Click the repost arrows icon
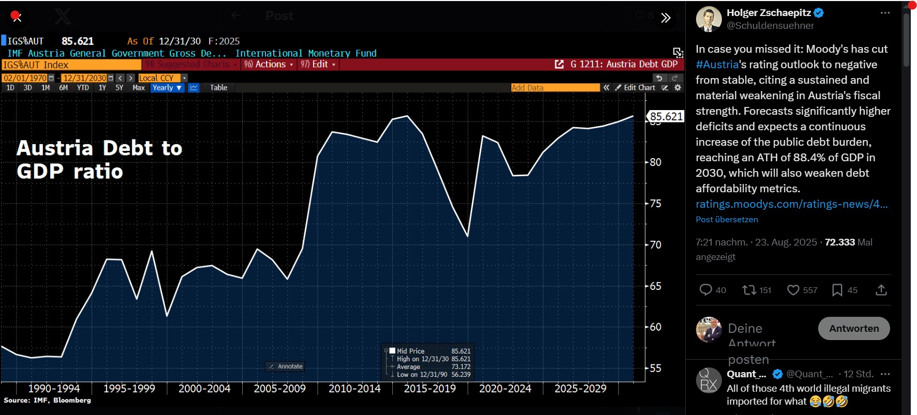 coord(749,290)
